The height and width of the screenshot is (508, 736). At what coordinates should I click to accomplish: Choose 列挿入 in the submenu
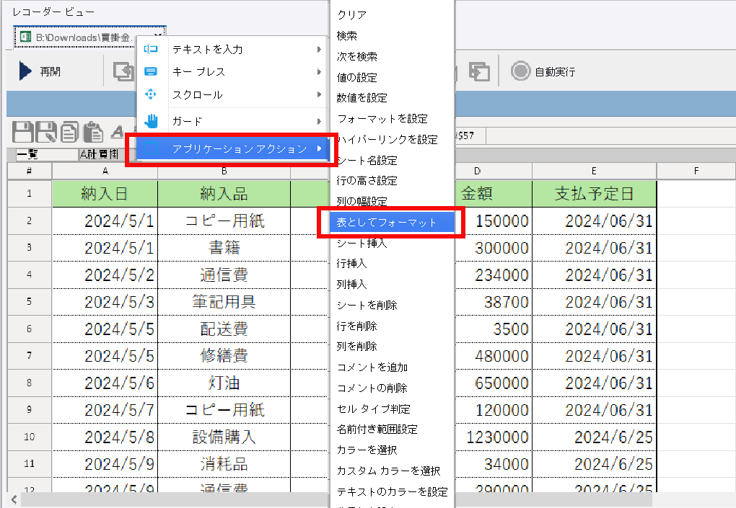[x=392, y=284]
